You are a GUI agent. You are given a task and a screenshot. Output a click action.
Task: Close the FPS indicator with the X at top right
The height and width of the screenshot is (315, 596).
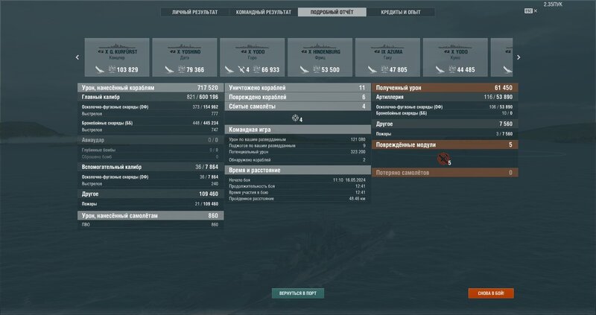(536, 11)
